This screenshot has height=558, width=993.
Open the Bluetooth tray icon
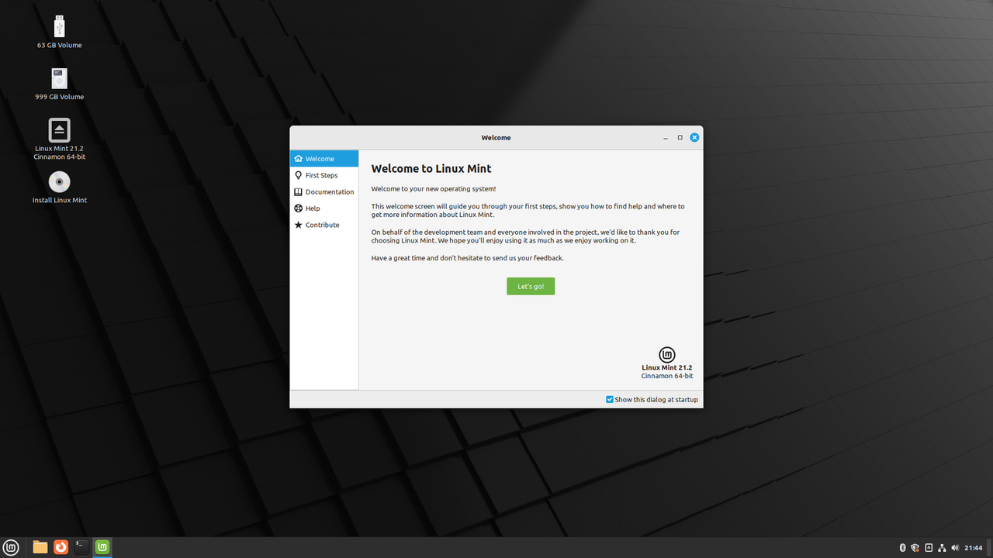click(902, 548)
